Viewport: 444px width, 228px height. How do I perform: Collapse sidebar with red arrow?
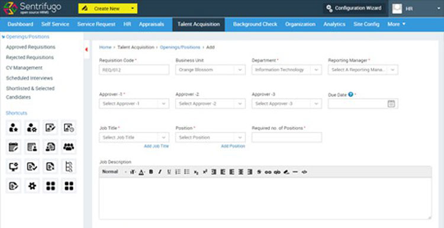[x=86, y=50]
